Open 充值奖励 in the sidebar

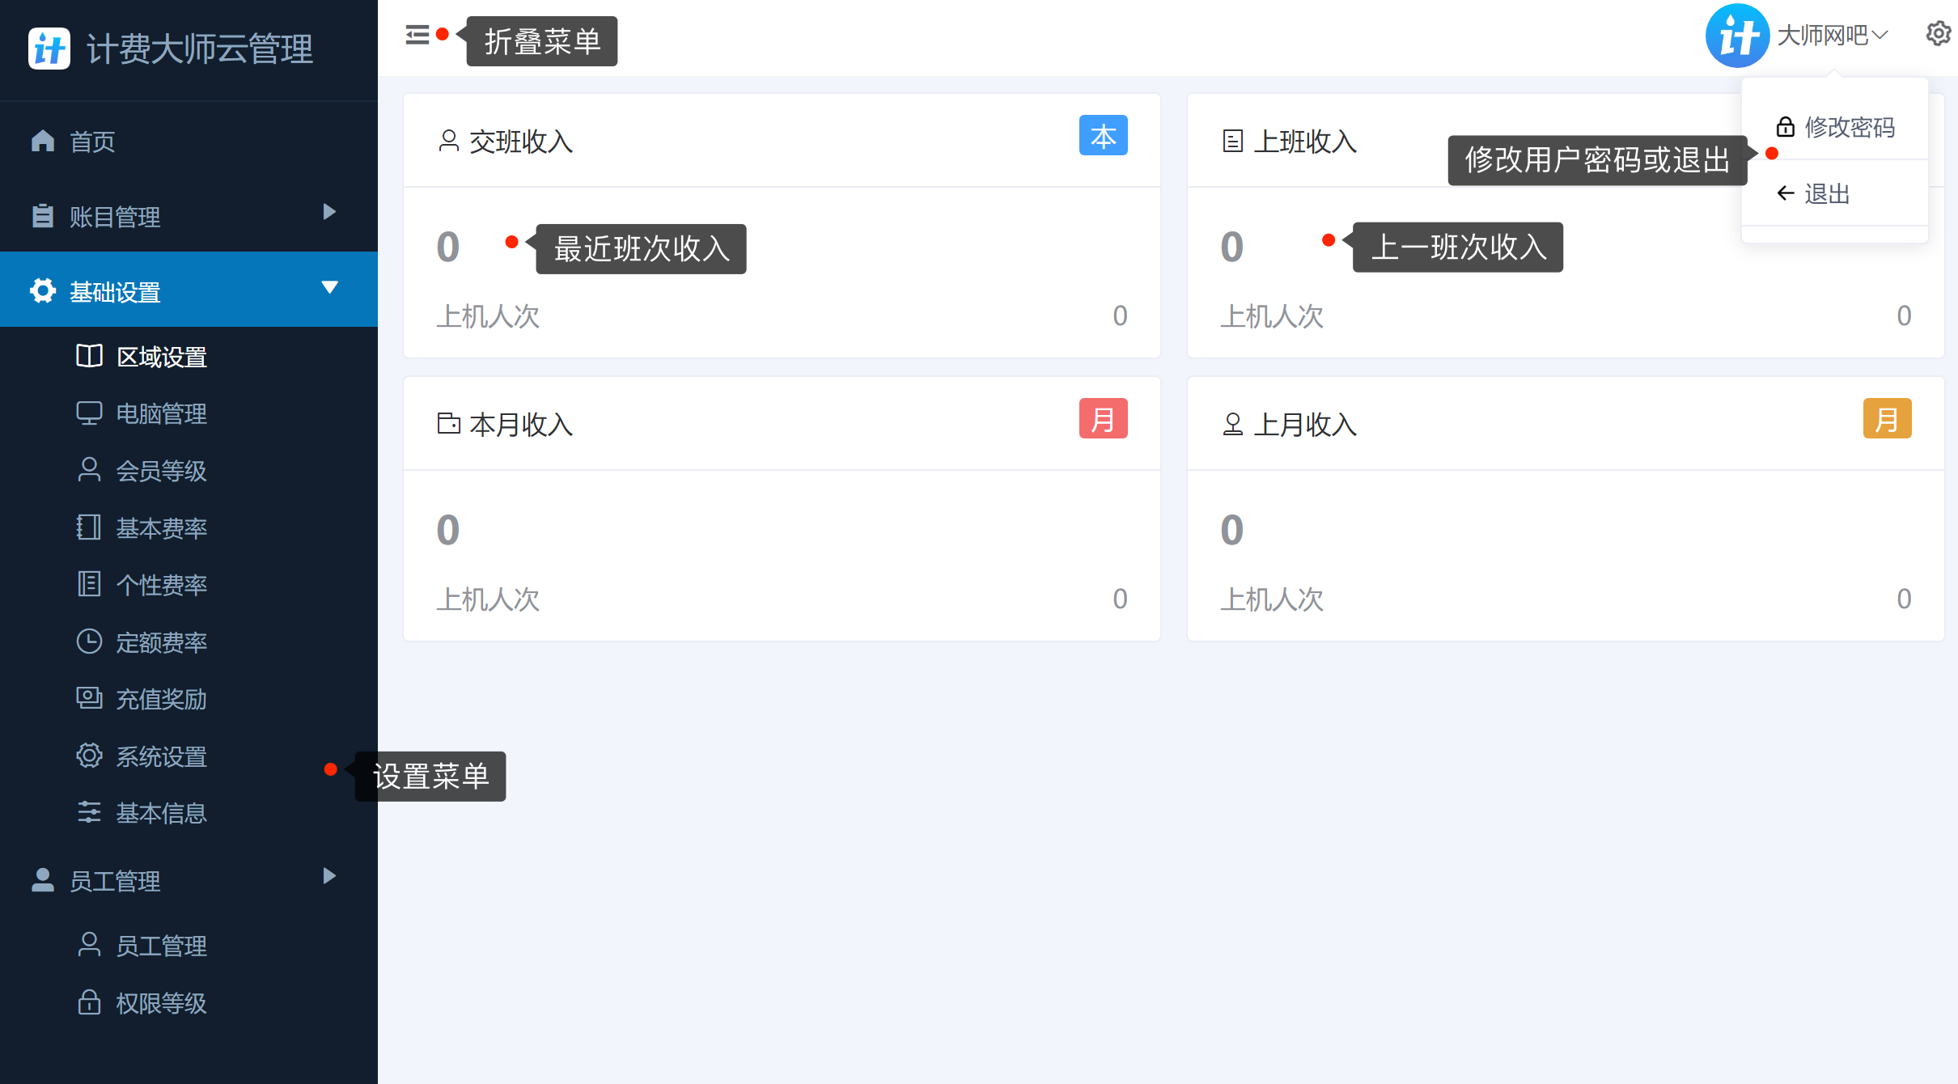click(189, 698)
